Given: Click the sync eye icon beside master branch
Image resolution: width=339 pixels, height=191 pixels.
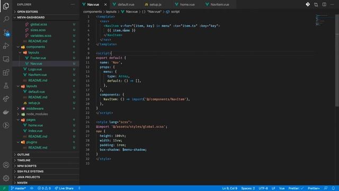Looking at the screenshot, I should [32, 188].
